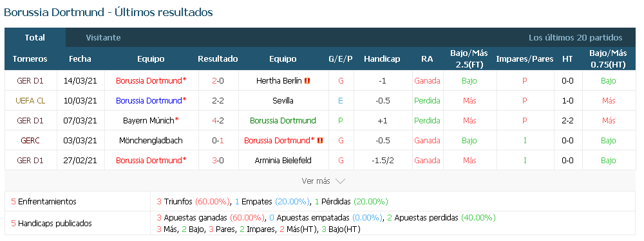The height and width of the screenshot is (241, 644).
Task: Open Los últimos 20 partidos selector
Action: point(575,38)
